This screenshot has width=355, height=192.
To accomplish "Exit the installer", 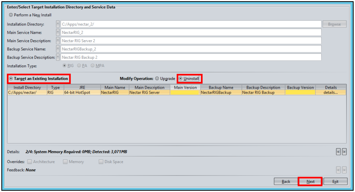I will (335, 182).
